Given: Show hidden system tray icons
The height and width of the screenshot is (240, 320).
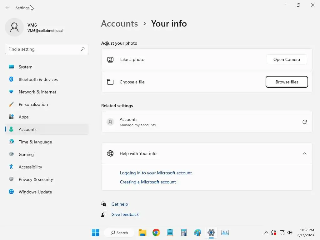Looking at the screenshot, I should click(x=266, y=232).
